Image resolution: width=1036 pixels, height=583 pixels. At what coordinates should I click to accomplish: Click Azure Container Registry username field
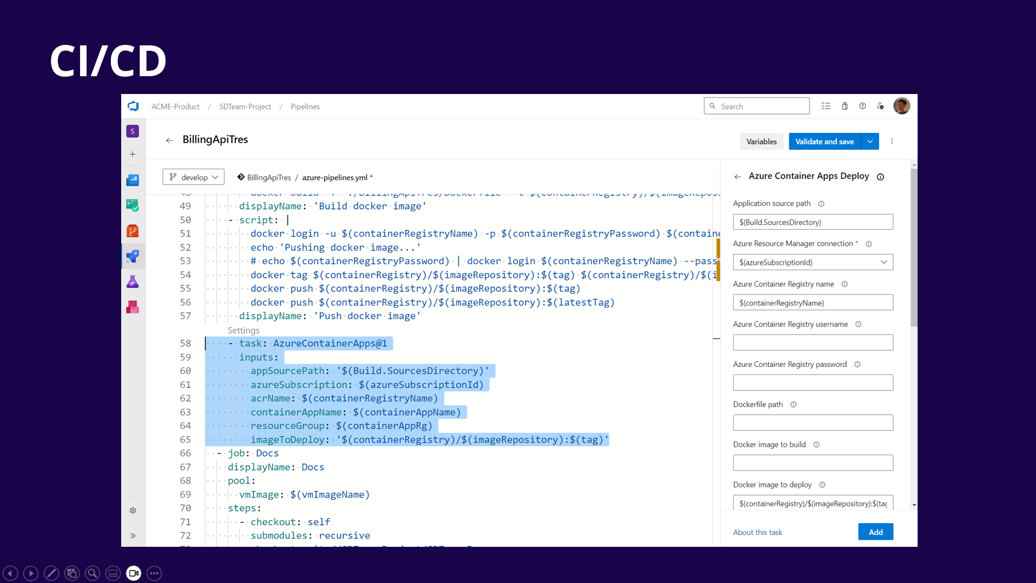(x=813, y=343)
